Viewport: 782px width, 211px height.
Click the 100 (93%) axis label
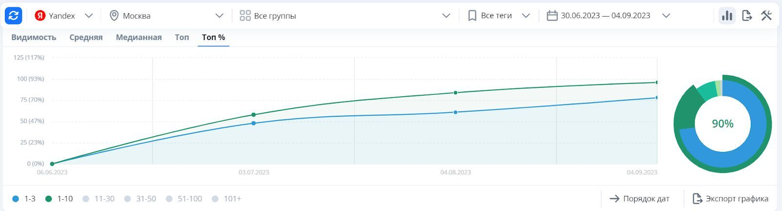(x=30, y=79)
